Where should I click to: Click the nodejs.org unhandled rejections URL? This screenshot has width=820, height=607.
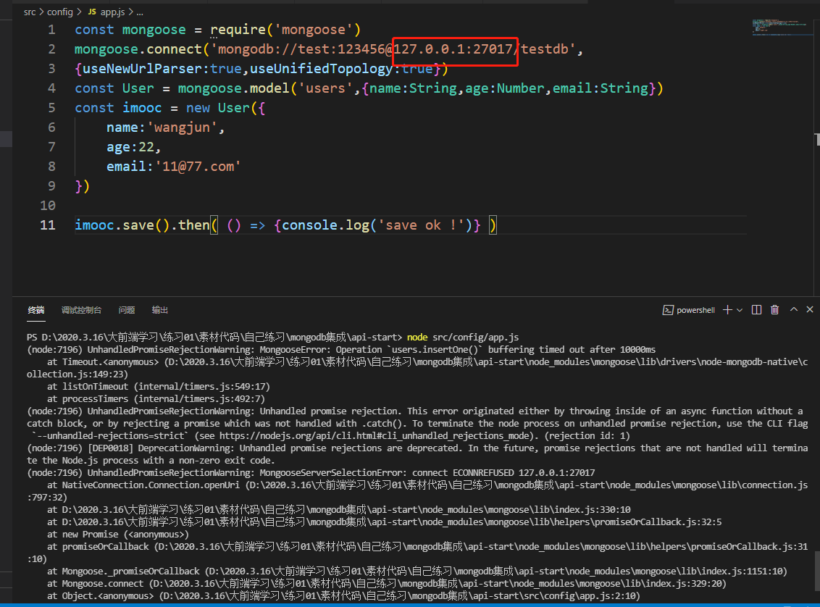click(x=377, y=435)
